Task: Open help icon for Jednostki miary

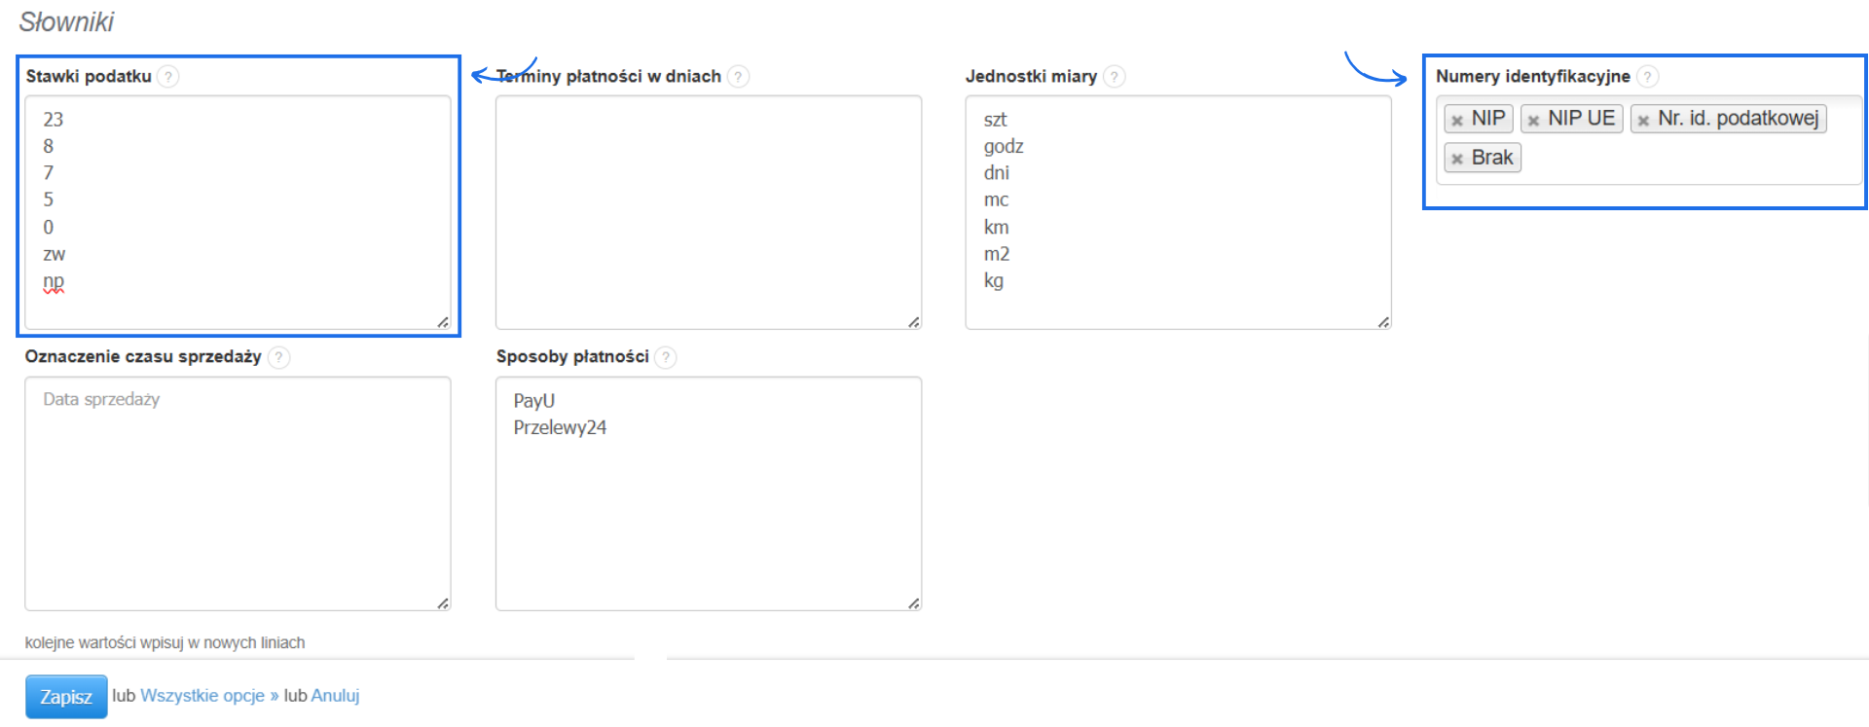Action: tap(1115, 77)
